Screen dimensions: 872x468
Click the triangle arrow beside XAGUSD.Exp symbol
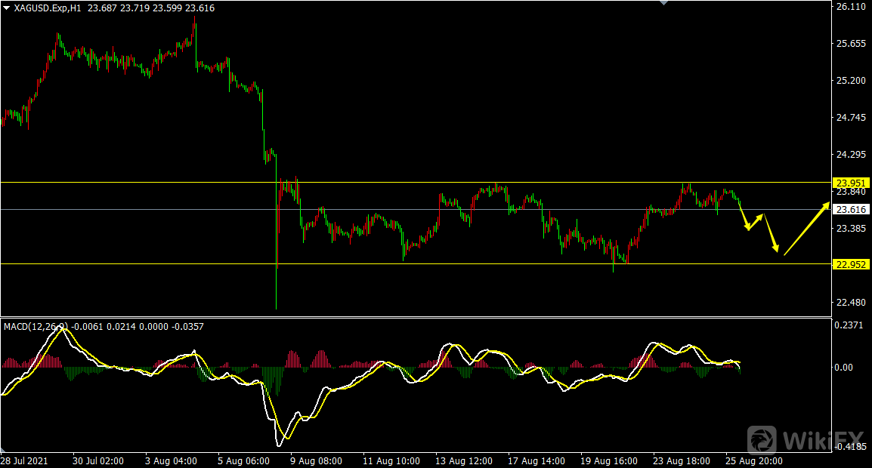pos(6,8)
